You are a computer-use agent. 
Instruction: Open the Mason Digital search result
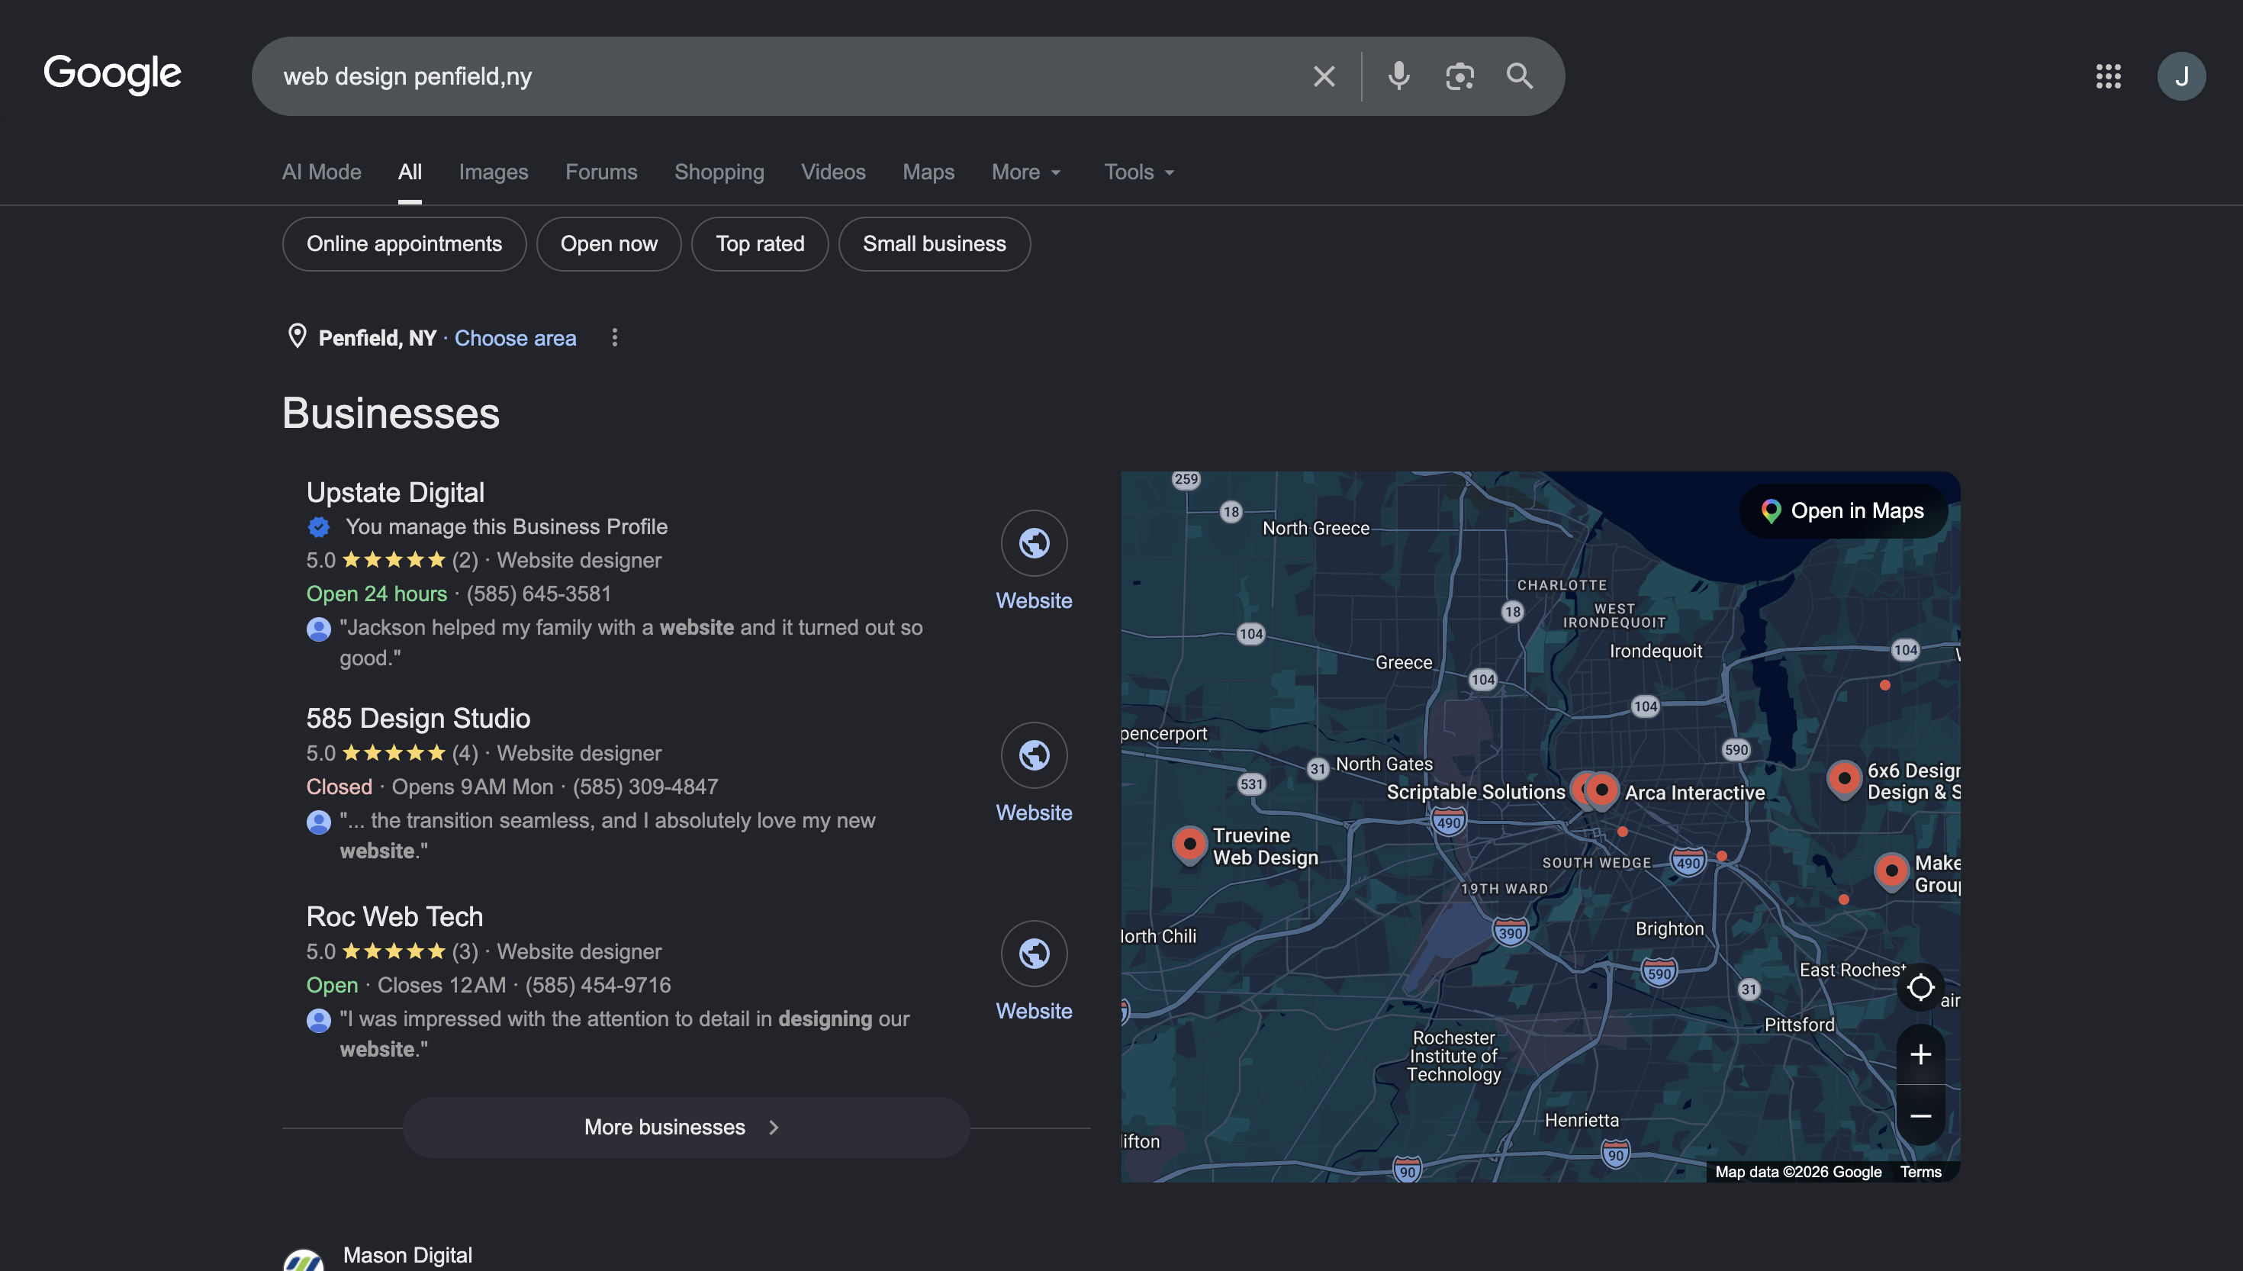[x=407, y=1255]
